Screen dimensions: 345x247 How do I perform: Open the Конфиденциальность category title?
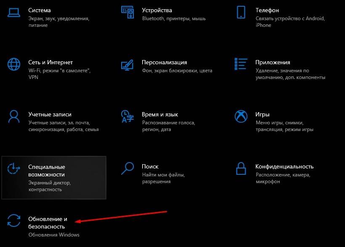pyautogui.click(x=284, y=166)
